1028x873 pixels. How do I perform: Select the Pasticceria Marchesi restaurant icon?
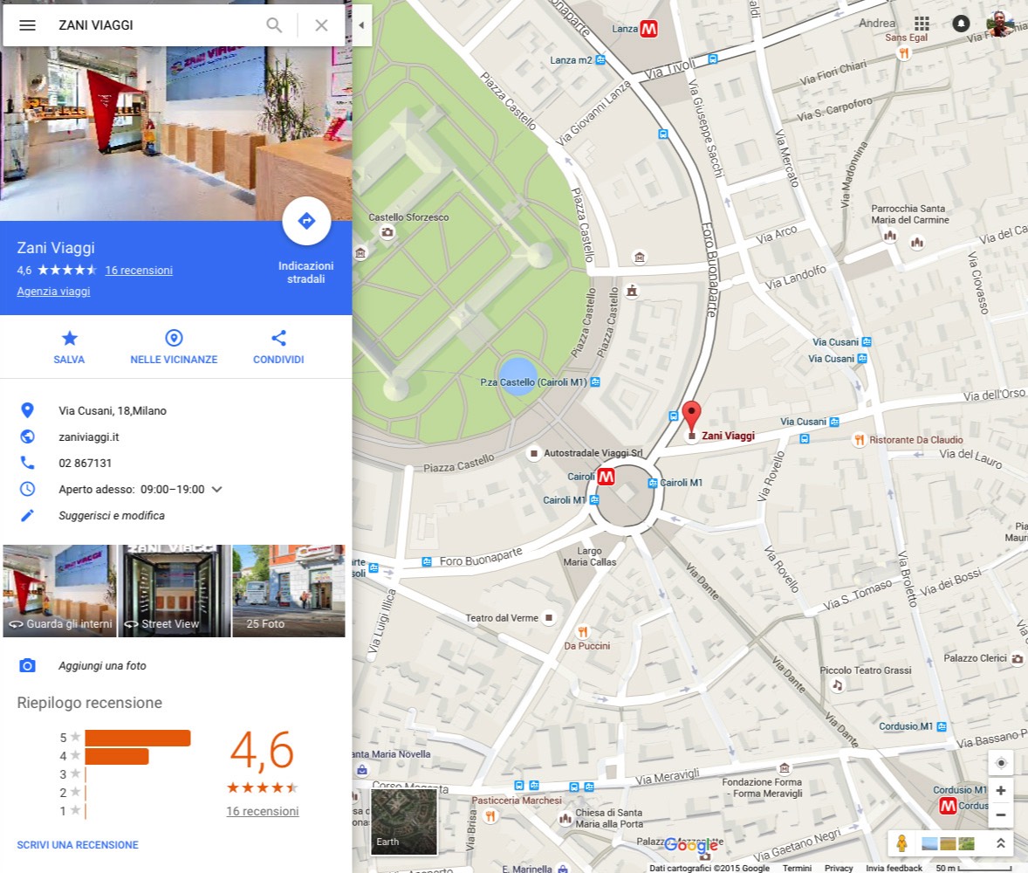(490, 816)
